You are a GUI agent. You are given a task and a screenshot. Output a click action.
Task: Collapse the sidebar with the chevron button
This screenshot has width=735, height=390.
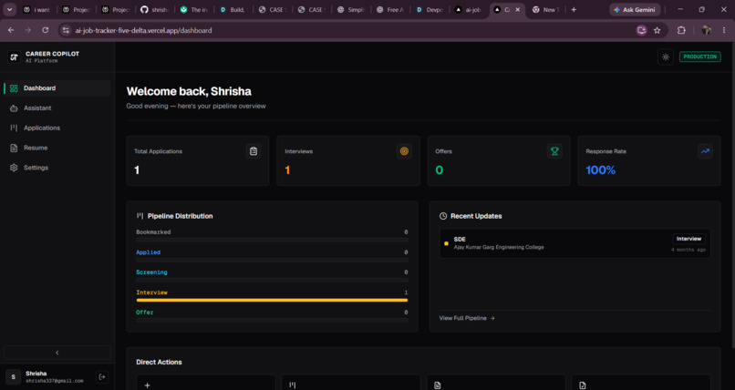tap(57, 353)
